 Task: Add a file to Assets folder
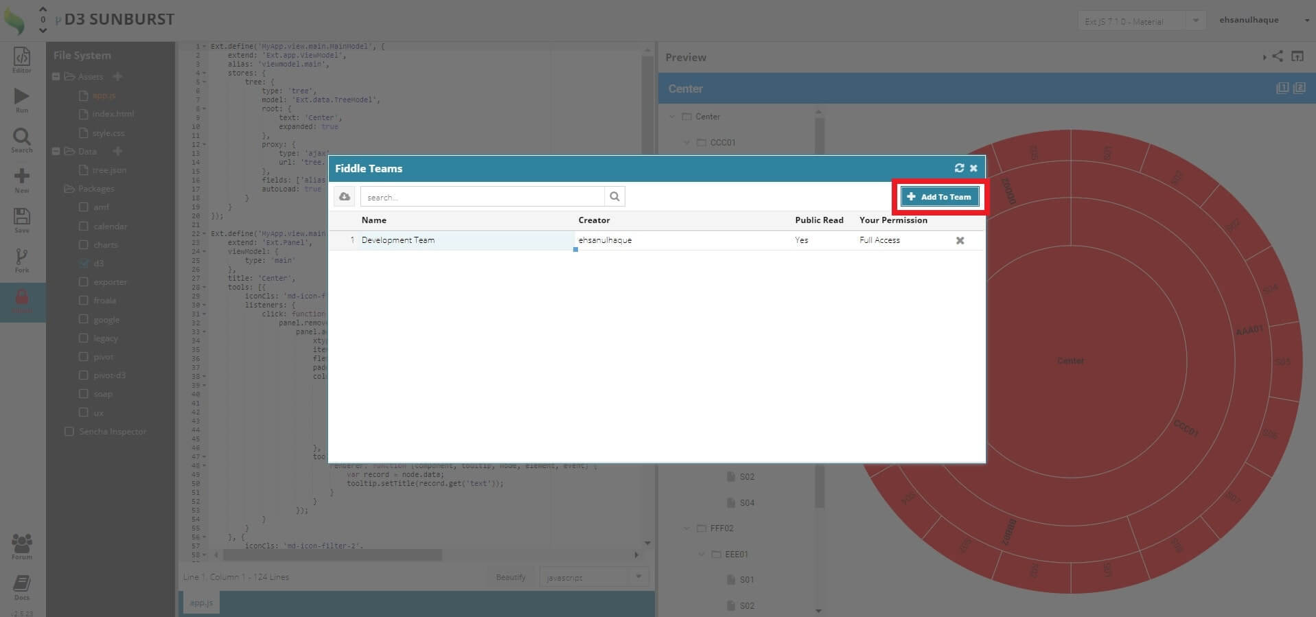click(x=117, y=76)
